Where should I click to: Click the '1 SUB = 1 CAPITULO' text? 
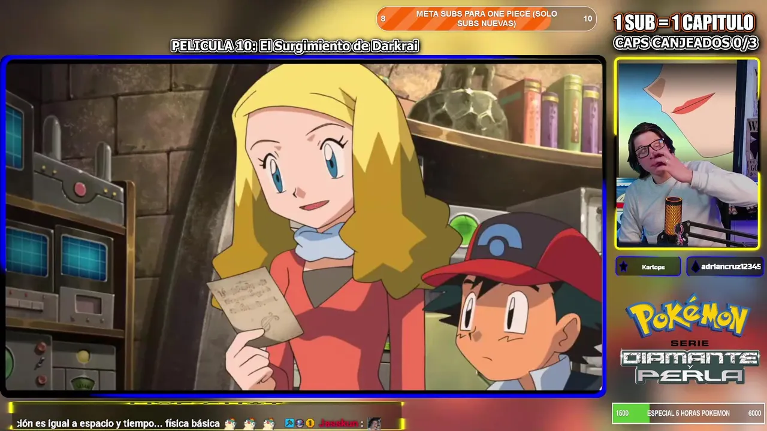click(x=684, y=23)
